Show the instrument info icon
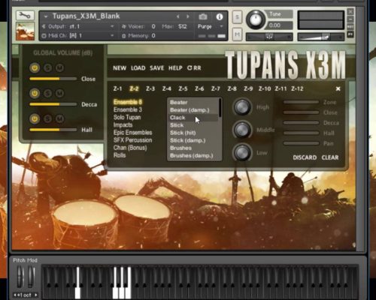 220,16
